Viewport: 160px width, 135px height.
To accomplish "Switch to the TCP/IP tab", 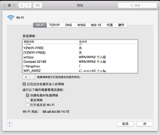I will click(x=54, y=25).
